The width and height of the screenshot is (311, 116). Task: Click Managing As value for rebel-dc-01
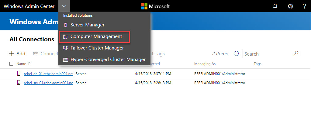pos(220,74)
